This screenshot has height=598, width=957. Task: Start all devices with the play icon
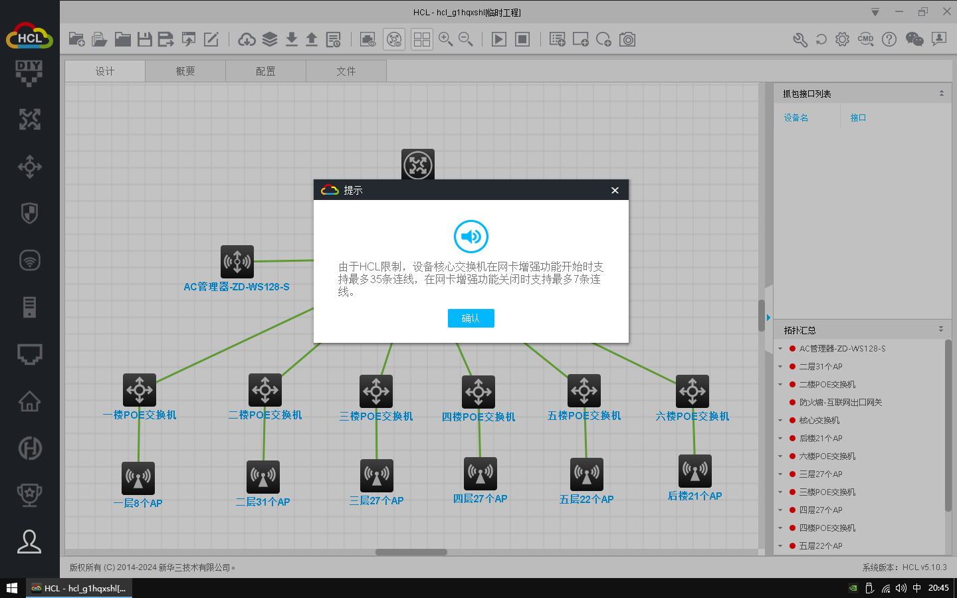tap(498, 39)
